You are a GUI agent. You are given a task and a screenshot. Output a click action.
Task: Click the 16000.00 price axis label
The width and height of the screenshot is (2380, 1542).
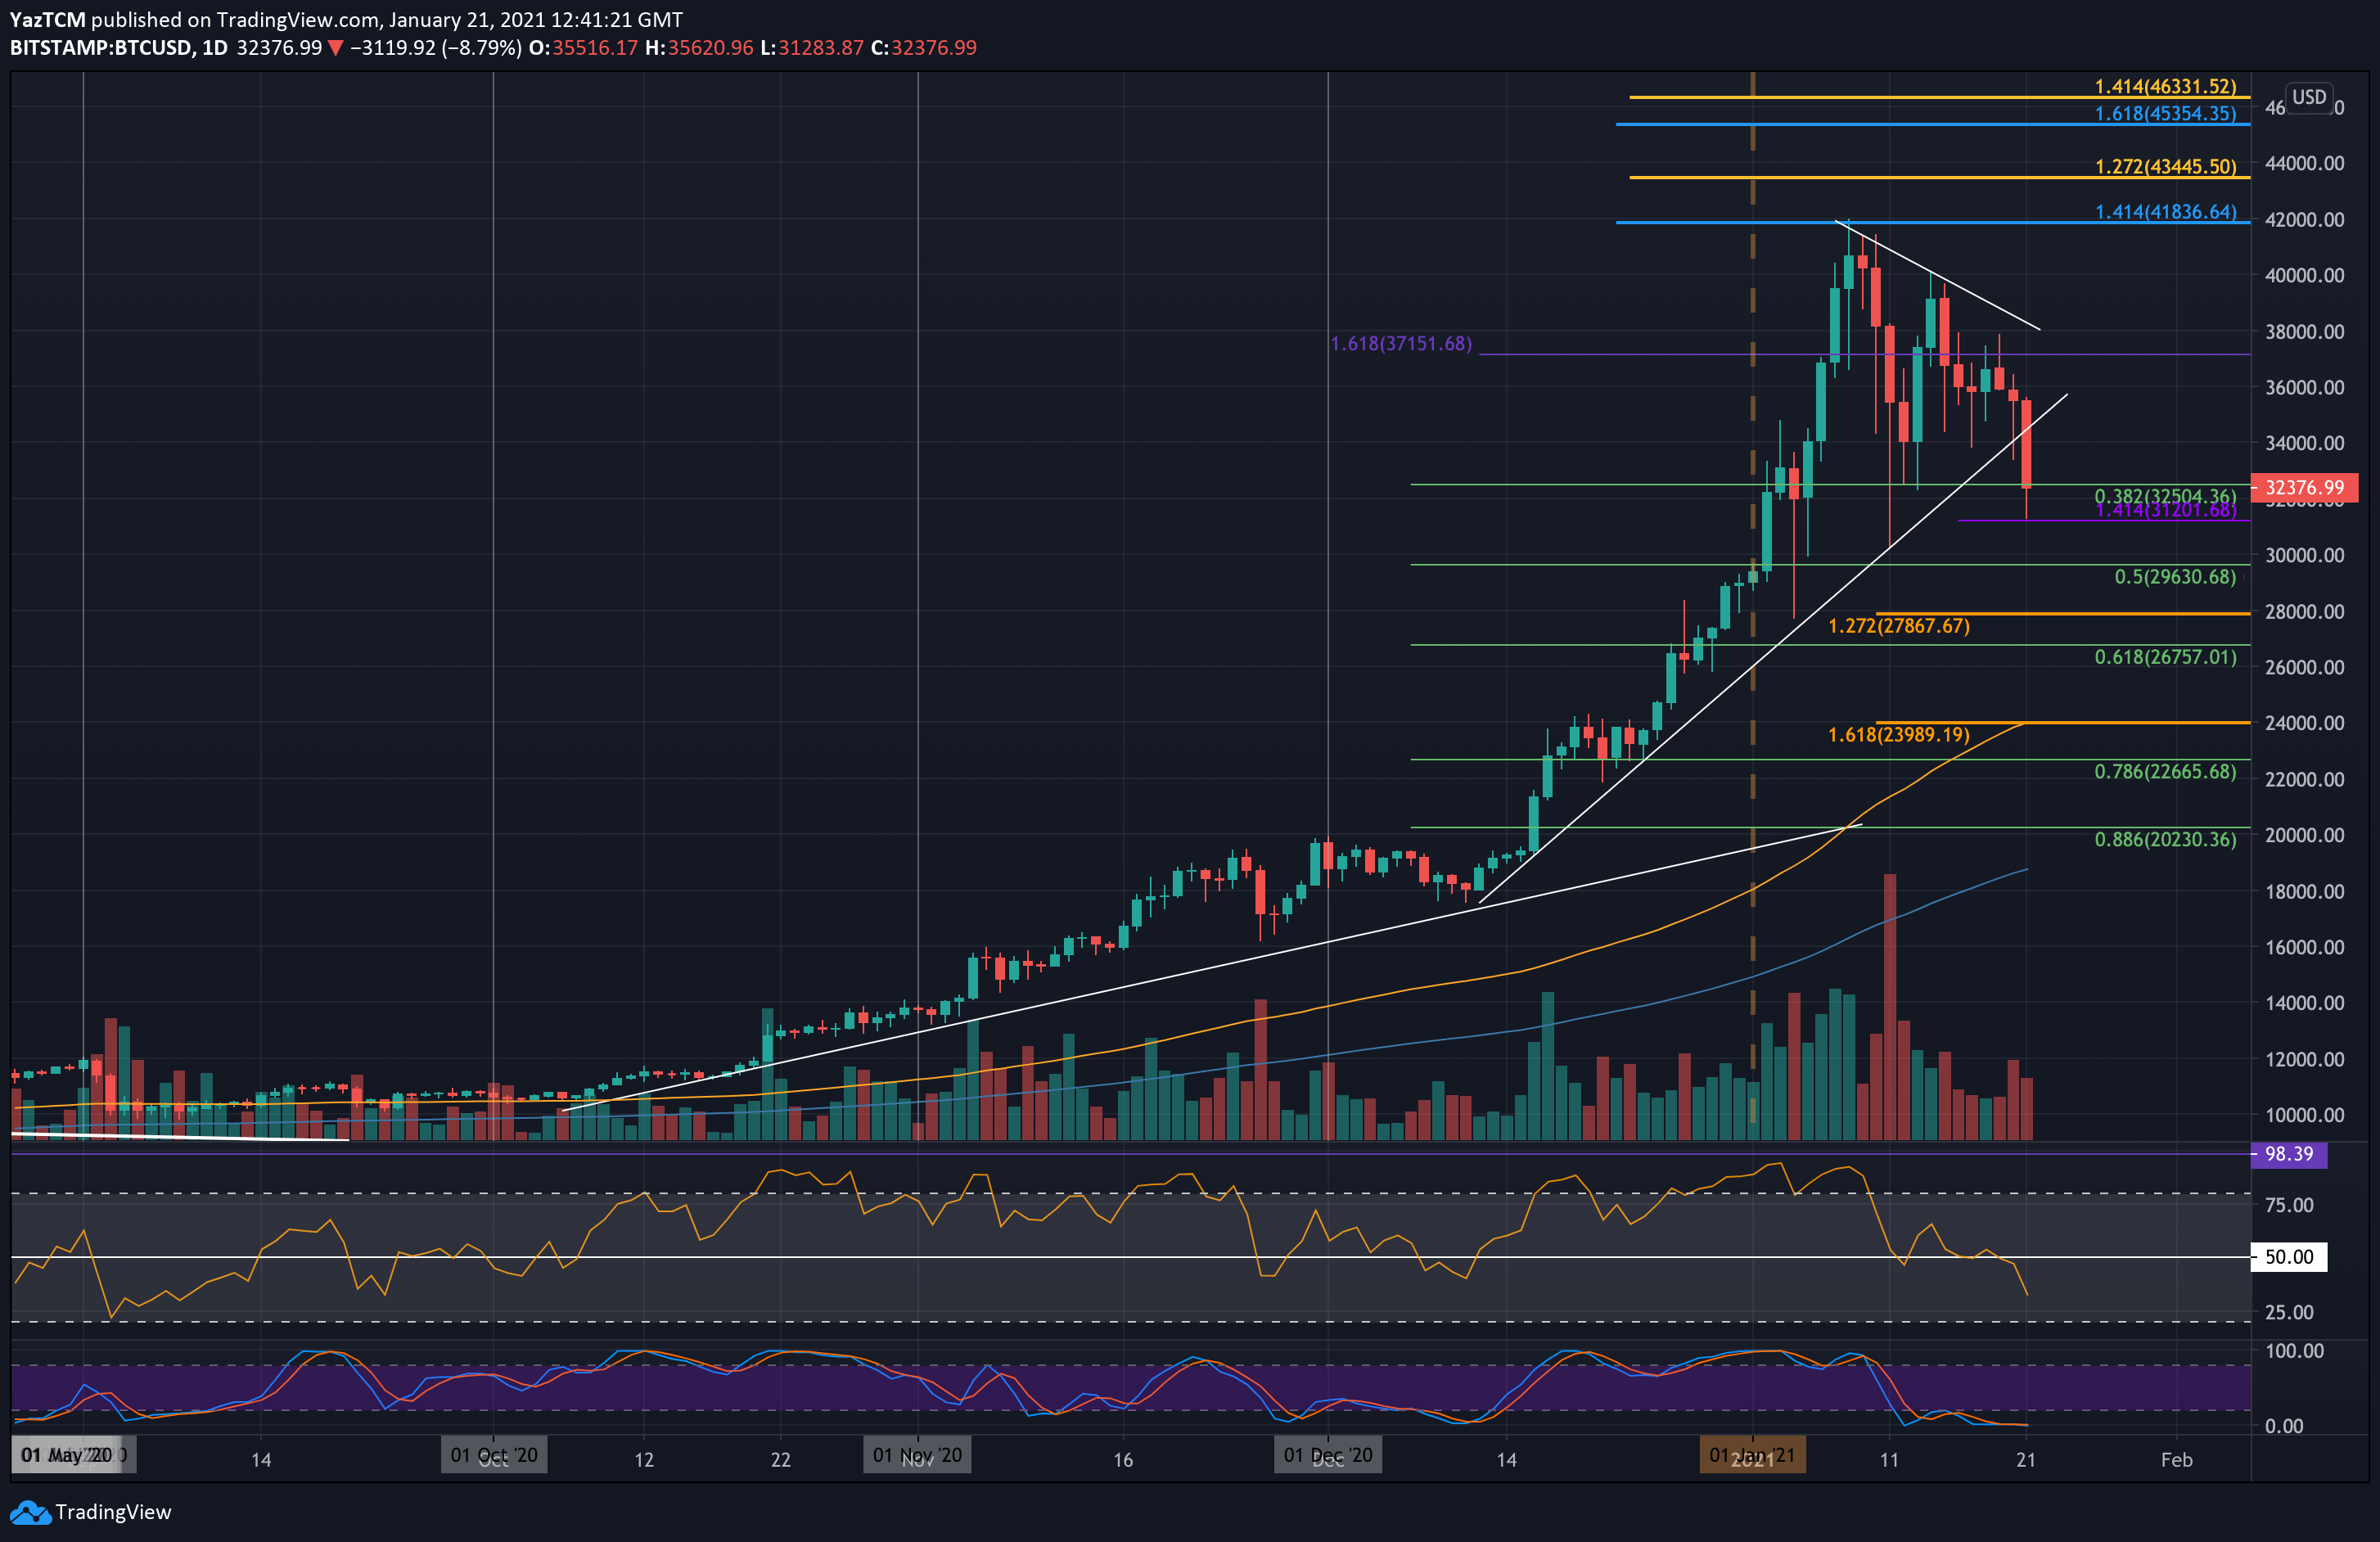click(x=2304, y=947)
